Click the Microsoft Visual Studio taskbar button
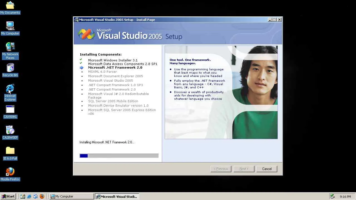 pyautogui.click(x=117, y=196)
